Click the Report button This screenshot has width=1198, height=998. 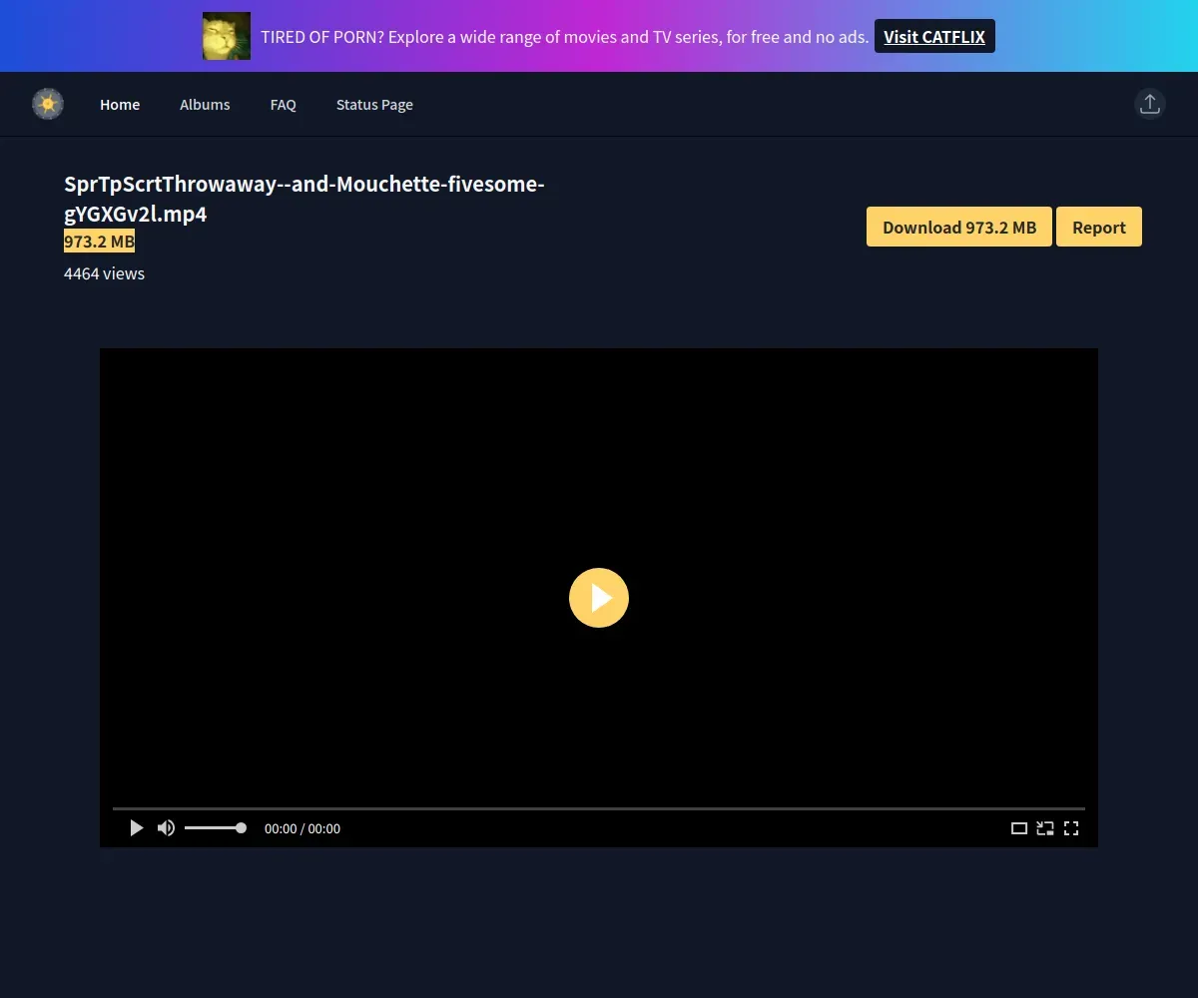pos(1099,227)
